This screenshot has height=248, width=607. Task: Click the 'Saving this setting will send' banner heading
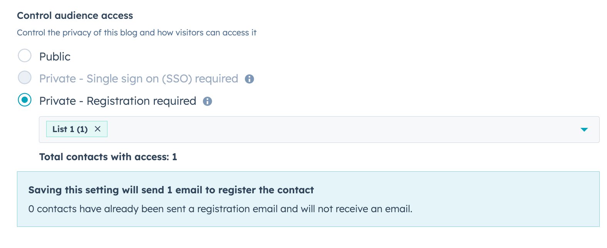tap(116, 190)
